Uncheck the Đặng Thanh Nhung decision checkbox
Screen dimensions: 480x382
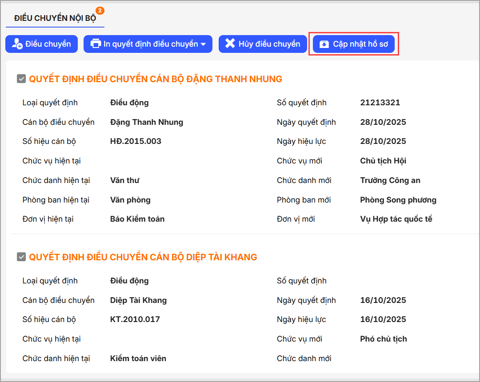point(21,79)
